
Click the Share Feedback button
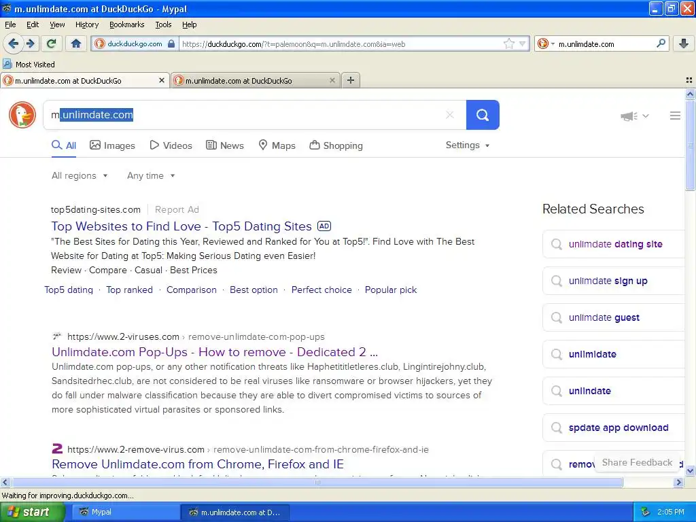coord(637,462)
